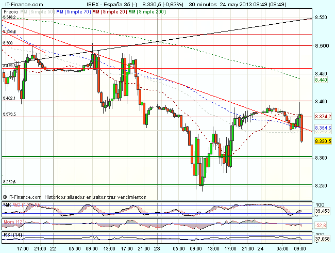The width and height of the screenshot is (335, 253).
Task: Click the green 8.440 price tag
Action: coord(321,81)
